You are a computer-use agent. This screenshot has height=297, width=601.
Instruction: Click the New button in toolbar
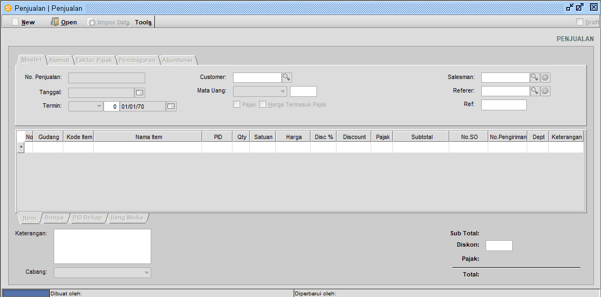(x=23, y=22)
